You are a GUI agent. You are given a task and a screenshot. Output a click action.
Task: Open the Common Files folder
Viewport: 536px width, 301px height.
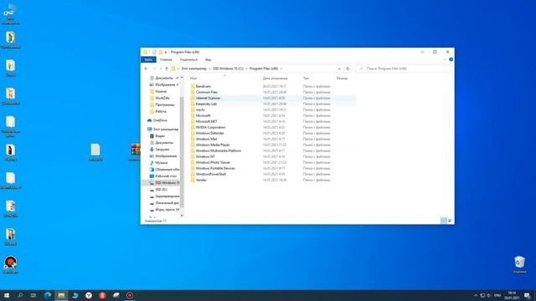207,92
